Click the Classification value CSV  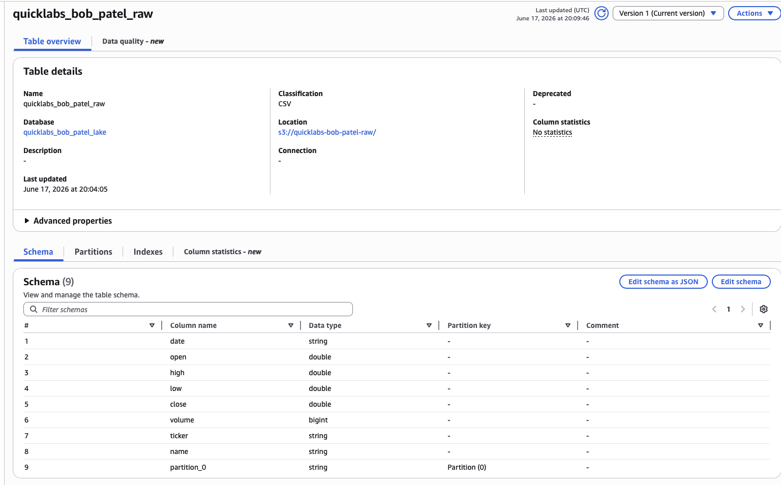point(284,104)
